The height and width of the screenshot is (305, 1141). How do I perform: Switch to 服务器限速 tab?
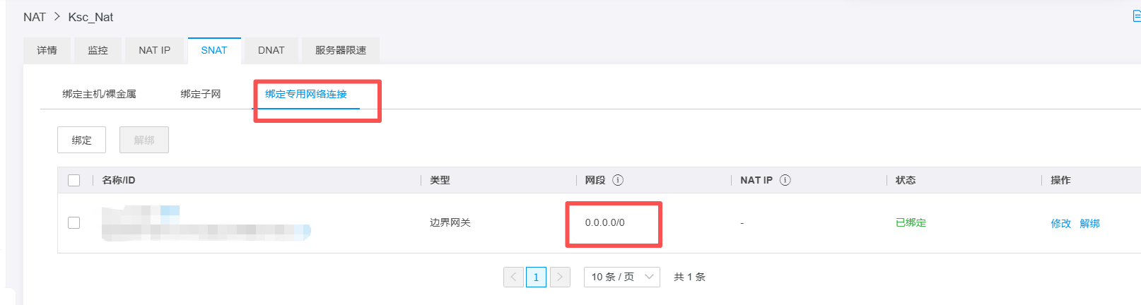coord(341,50)
